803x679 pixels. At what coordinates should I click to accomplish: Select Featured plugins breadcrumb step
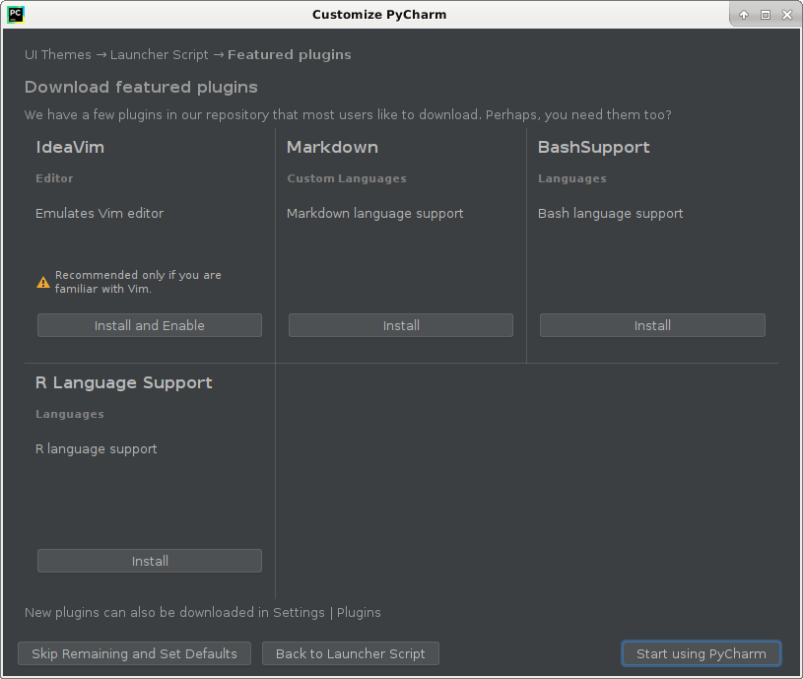[x=290, y=55]
